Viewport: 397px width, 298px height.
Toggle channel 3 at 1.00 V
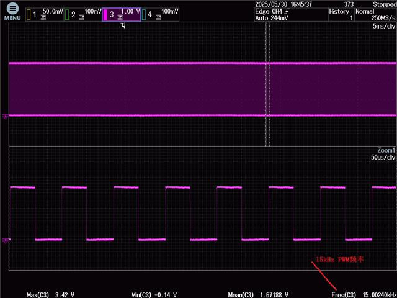click(x=121, y=14)
